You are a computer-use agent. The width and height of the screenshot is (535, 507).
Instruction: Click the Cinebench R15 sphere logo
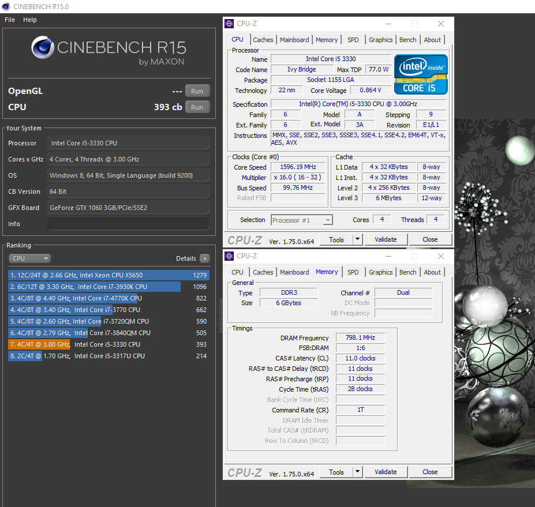click(x=43, y=47)
